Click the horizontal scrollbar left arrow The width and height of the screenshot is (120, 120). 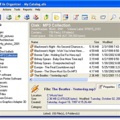(x=31, y=79)
